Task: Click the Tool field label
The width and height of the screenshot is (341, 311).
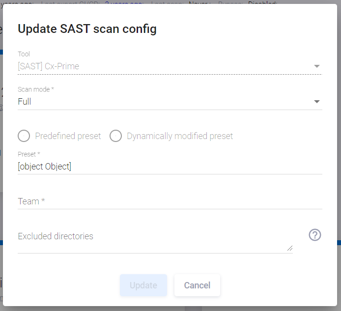Action: pos(24,54)
